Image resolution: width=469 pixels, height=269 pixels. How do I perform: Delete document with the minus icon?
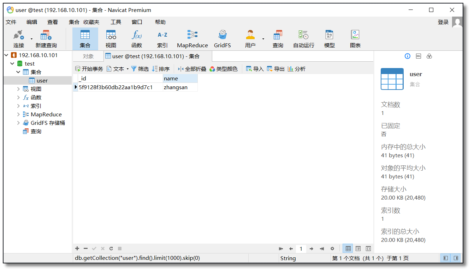pyautogui.click(x=86, y=249)
